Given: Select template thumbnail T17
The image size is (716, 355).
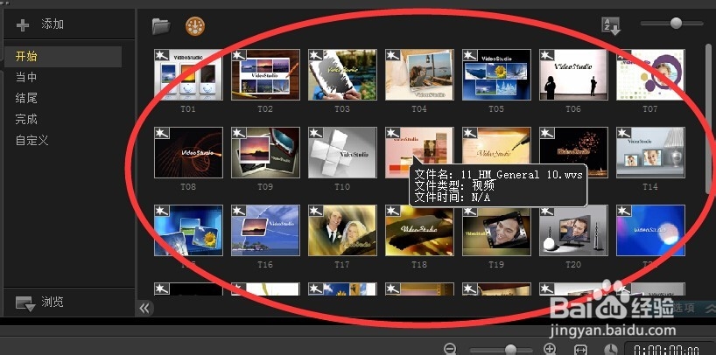Looking at the screenshot, I should tap(342, 230).
